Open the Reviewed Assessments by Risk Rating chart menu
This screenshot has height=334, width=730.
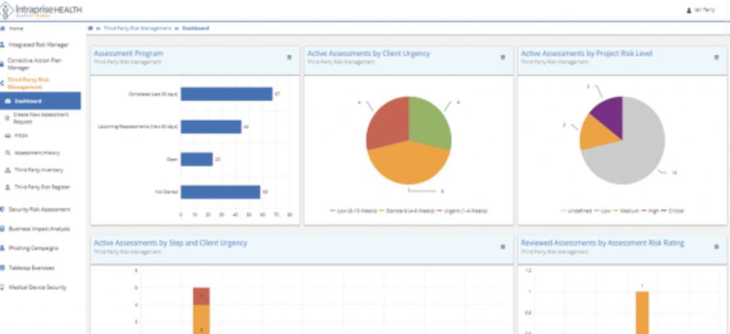716,246
